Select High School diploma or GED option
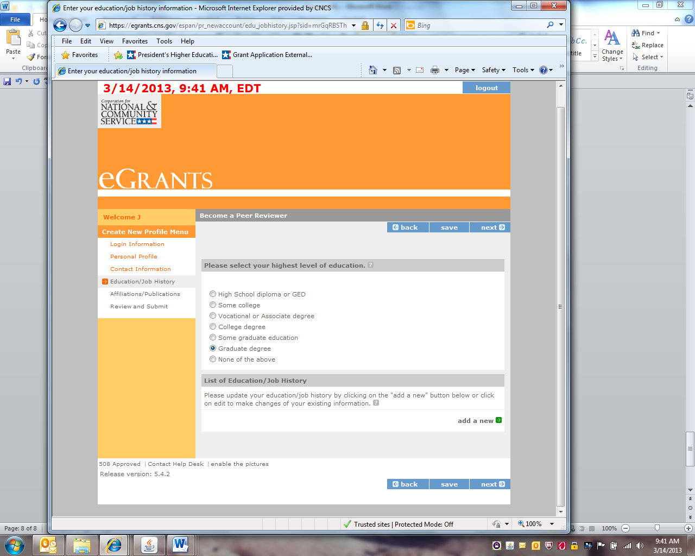 tap(213, 294)
